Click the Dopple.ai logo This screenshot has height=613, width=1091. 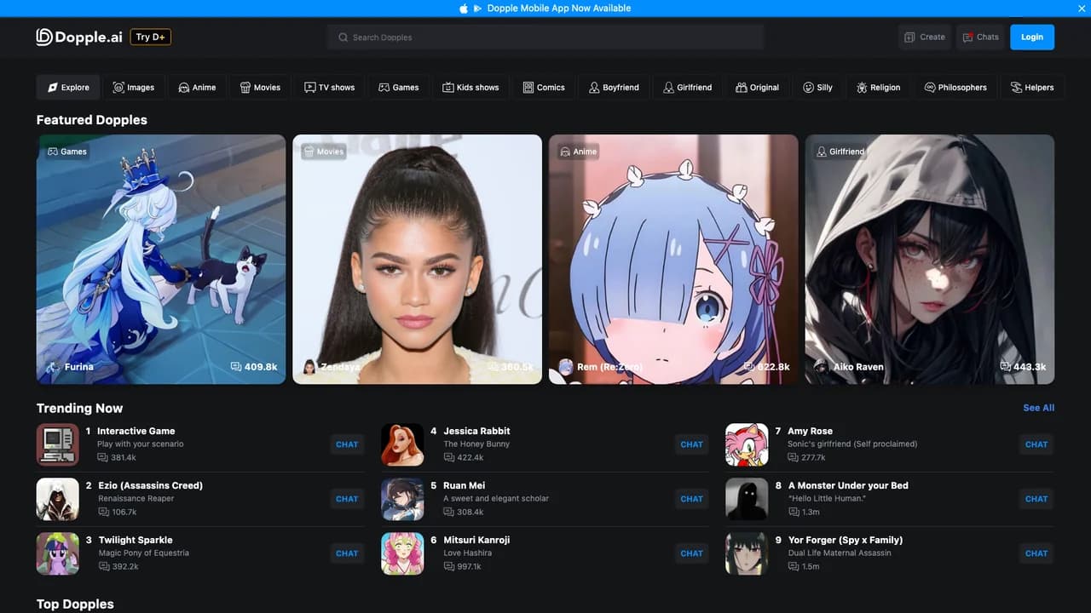point(79,37)
